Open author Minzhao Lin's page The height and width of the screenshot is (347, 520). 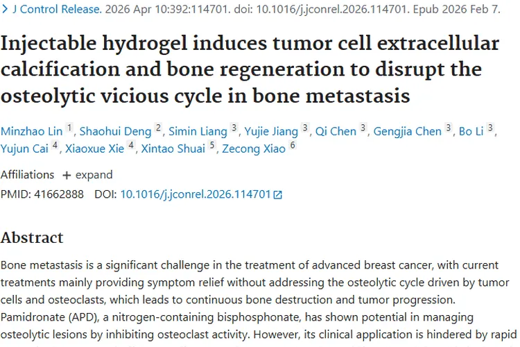32,131
